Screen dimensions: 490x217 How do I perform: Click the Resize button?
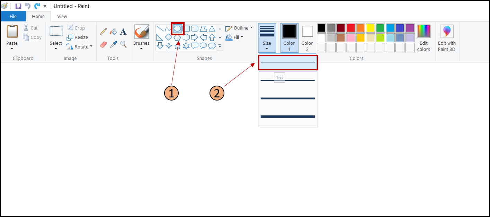(x=77, y=37)
